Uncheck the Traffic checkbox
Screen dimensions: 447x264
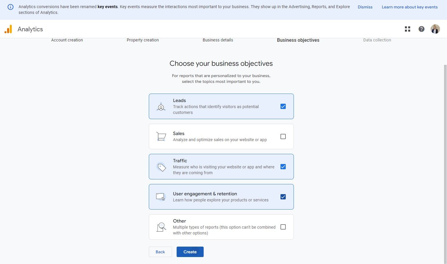coord(283,167)
